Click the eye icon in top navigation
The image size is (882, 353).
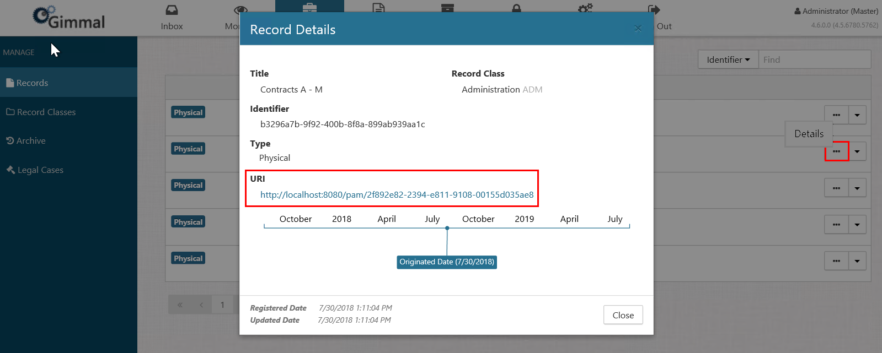click(x=240, y=10)
